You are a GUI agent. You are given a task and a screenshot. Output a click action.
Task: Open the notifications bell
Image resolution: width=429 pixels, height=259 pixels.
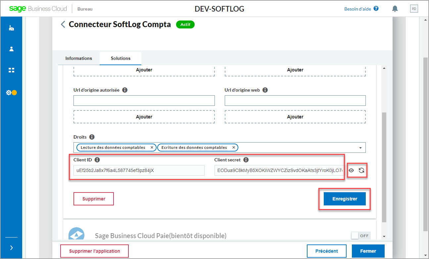point(395,9)
